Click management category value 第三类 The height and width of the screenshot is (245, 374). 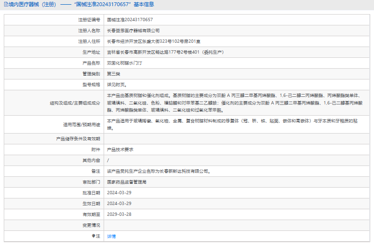click(114, 74)
